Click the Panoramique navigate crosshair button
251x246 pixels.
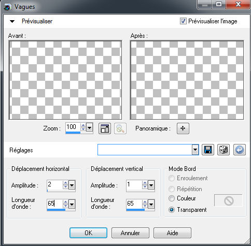183,128
